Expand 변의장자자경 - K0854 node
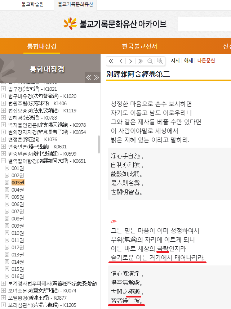 3,132
